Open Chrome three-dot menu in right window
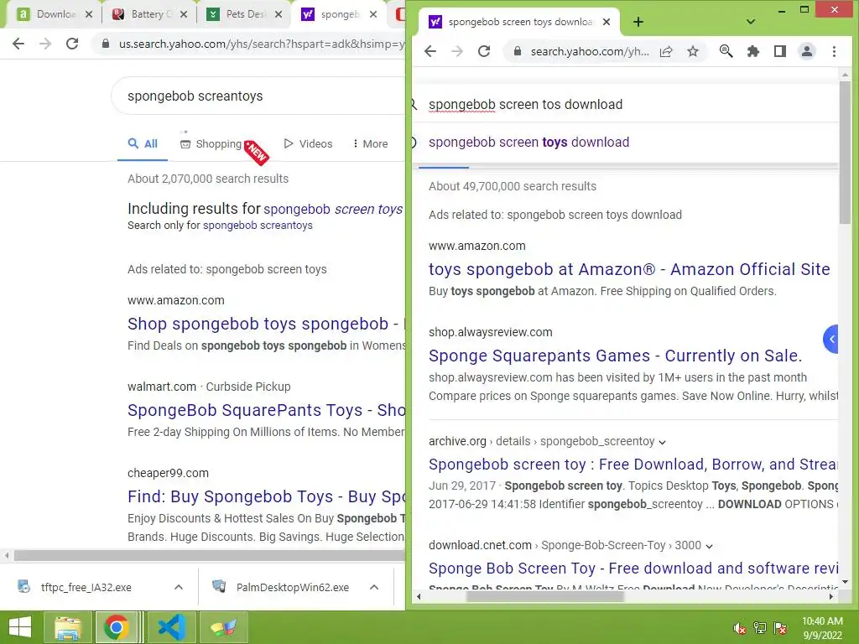This screenshot has width=859, height=644. click(x=834, y=51)
